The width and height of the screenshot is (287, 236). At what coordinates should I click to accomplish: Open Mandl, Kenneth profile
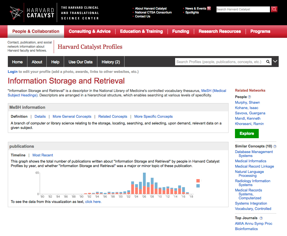click(x=248, y=119)
